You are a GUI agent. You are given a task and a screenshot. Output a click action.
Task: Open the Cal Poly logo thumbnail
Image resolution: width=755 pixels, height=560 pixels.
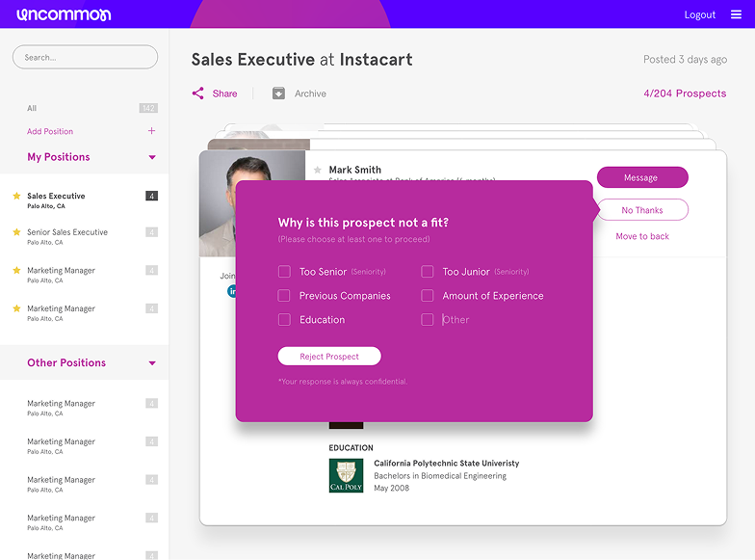click(x=346, y=475)
